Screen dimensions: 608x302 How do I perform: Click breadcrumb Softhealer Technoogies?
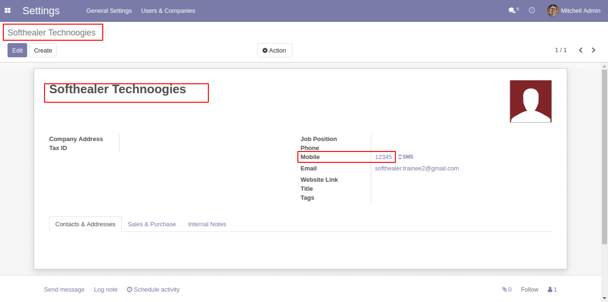click(x=52, y=33)
